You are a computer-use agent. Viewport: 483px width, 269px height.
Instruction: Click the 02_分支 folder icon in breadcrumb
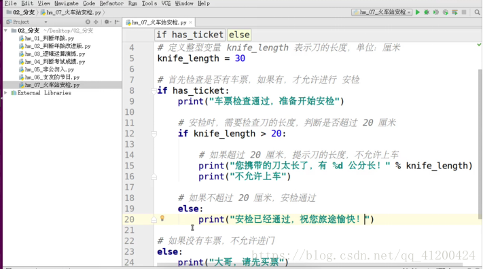pyautogui.click(x=9, y=12)
